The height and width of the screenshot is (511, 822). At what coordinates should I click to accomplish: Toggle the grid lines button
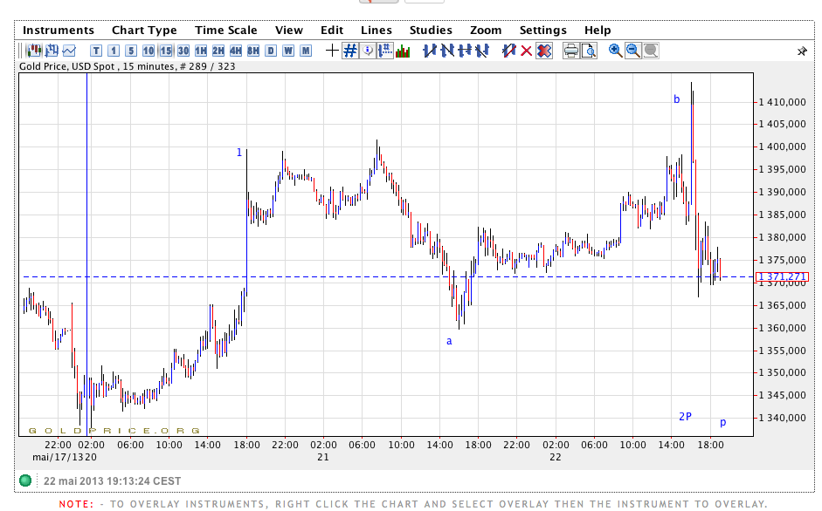point(349,51)
